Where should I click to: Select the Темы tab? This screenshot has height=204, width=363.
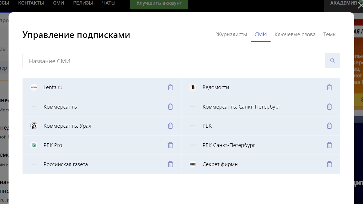(x=330, y=34)
